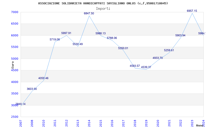Click the 2014 x-axis label

[89, 123]
